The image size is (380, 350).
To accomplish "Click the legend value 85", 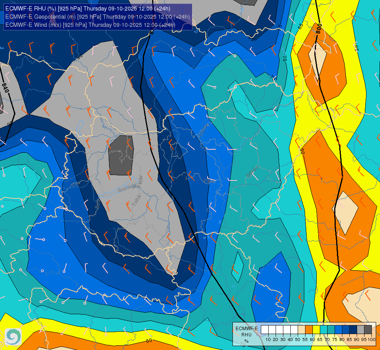I will [349, 339].
